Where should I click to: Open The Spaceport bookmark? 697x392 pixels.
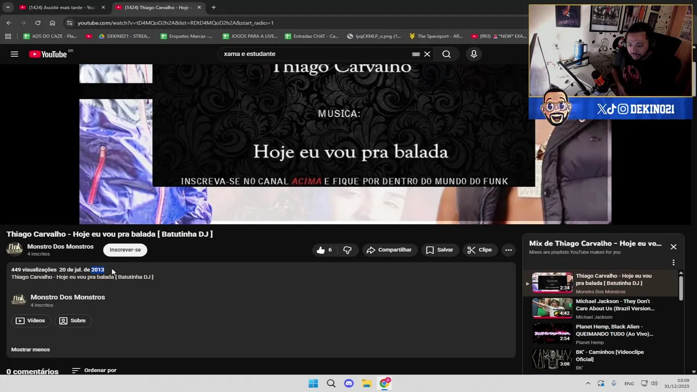click(436, 36)
